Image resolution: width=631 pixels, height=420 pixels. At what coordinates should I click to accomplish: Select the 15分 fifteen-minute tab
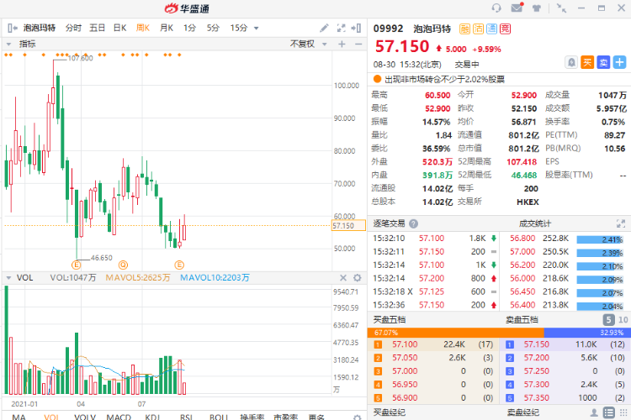239,28
